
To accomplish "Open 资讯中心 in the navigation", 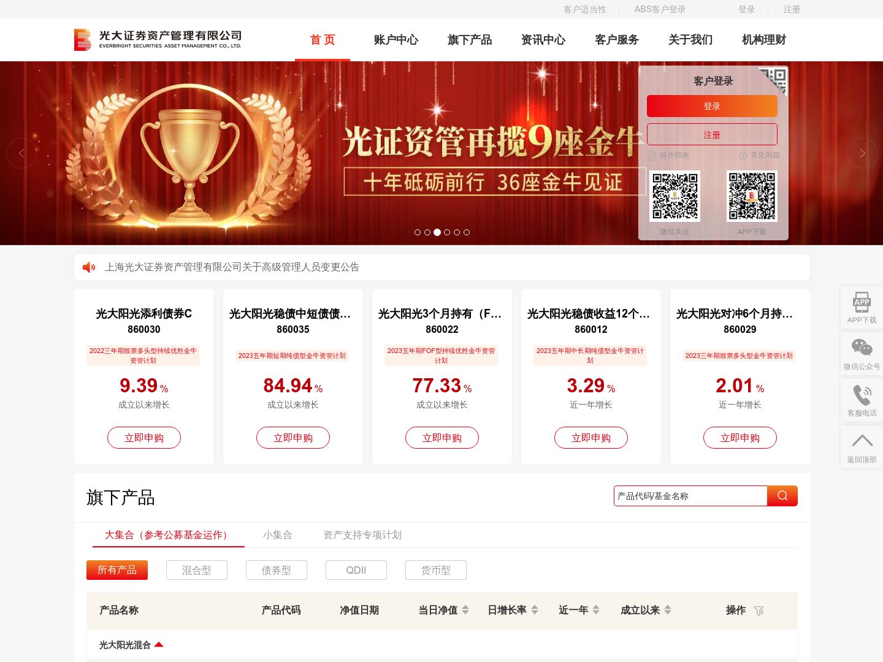I will 543,40.
